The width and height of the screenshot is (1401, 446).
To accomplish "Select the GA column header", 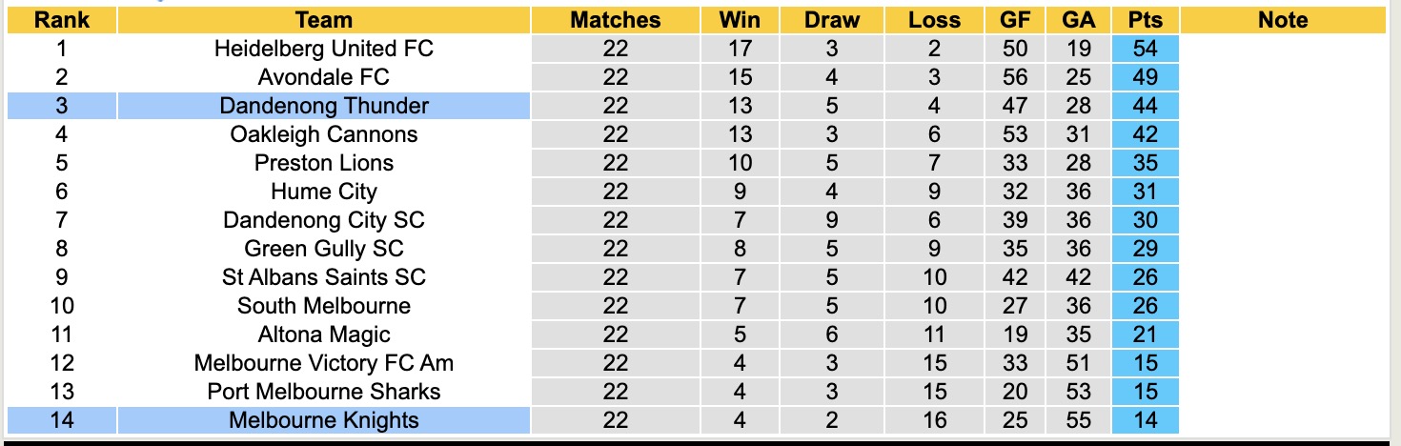I will point(1078,20).
